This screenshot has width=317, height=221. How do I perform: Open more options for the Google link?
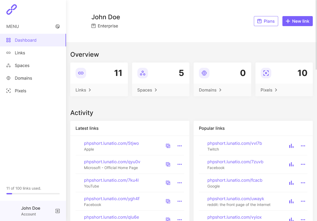point(303,183)
